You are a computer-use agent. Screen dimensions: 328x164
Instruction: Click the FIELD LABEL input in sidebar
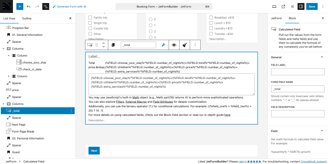click(298, 72)
